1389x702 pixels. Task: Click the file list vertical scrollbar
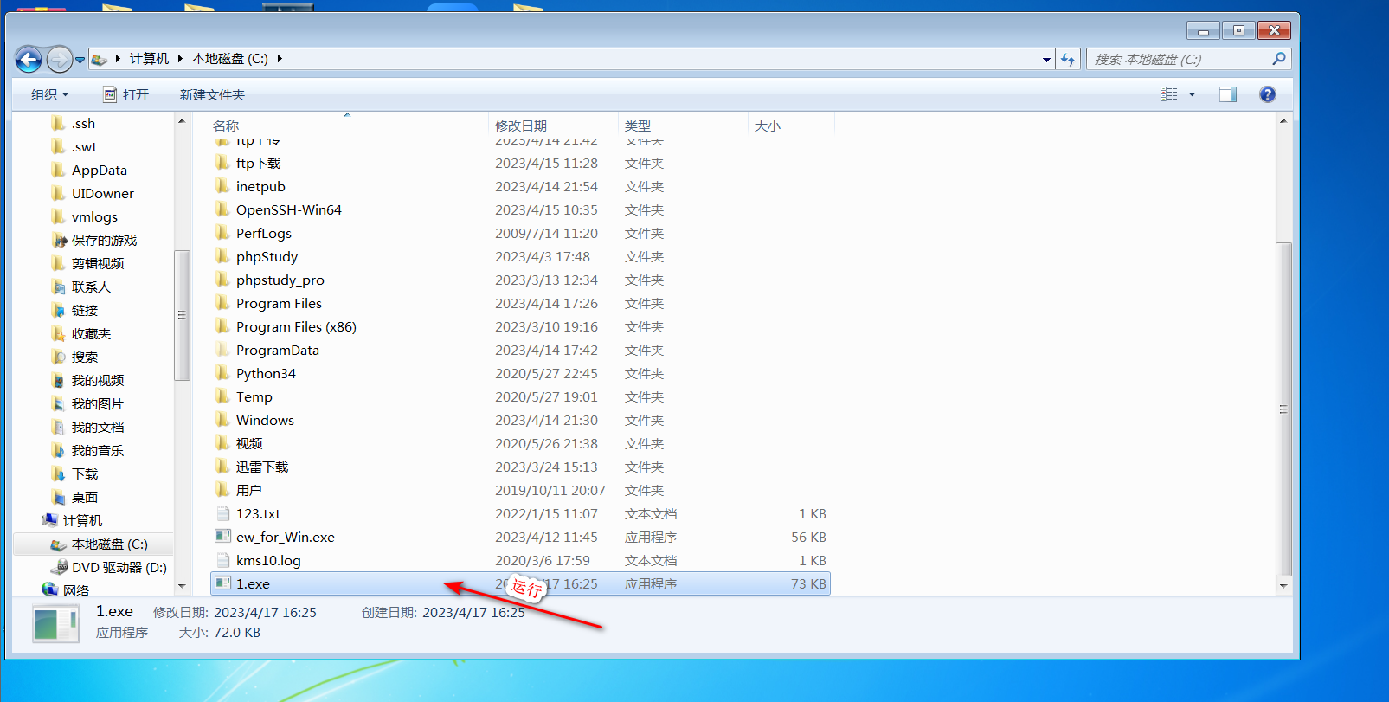(x=1283, y=409)
